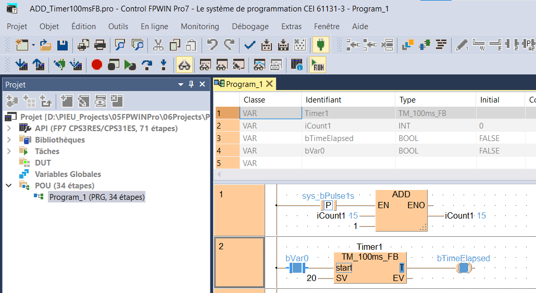Expand the API tree node
This screenshot has width=536, height=293.
coord(9,129)
